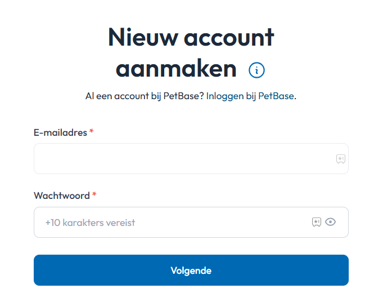Open password manager icon in E-mailadres field

click(x=340, y=159)
